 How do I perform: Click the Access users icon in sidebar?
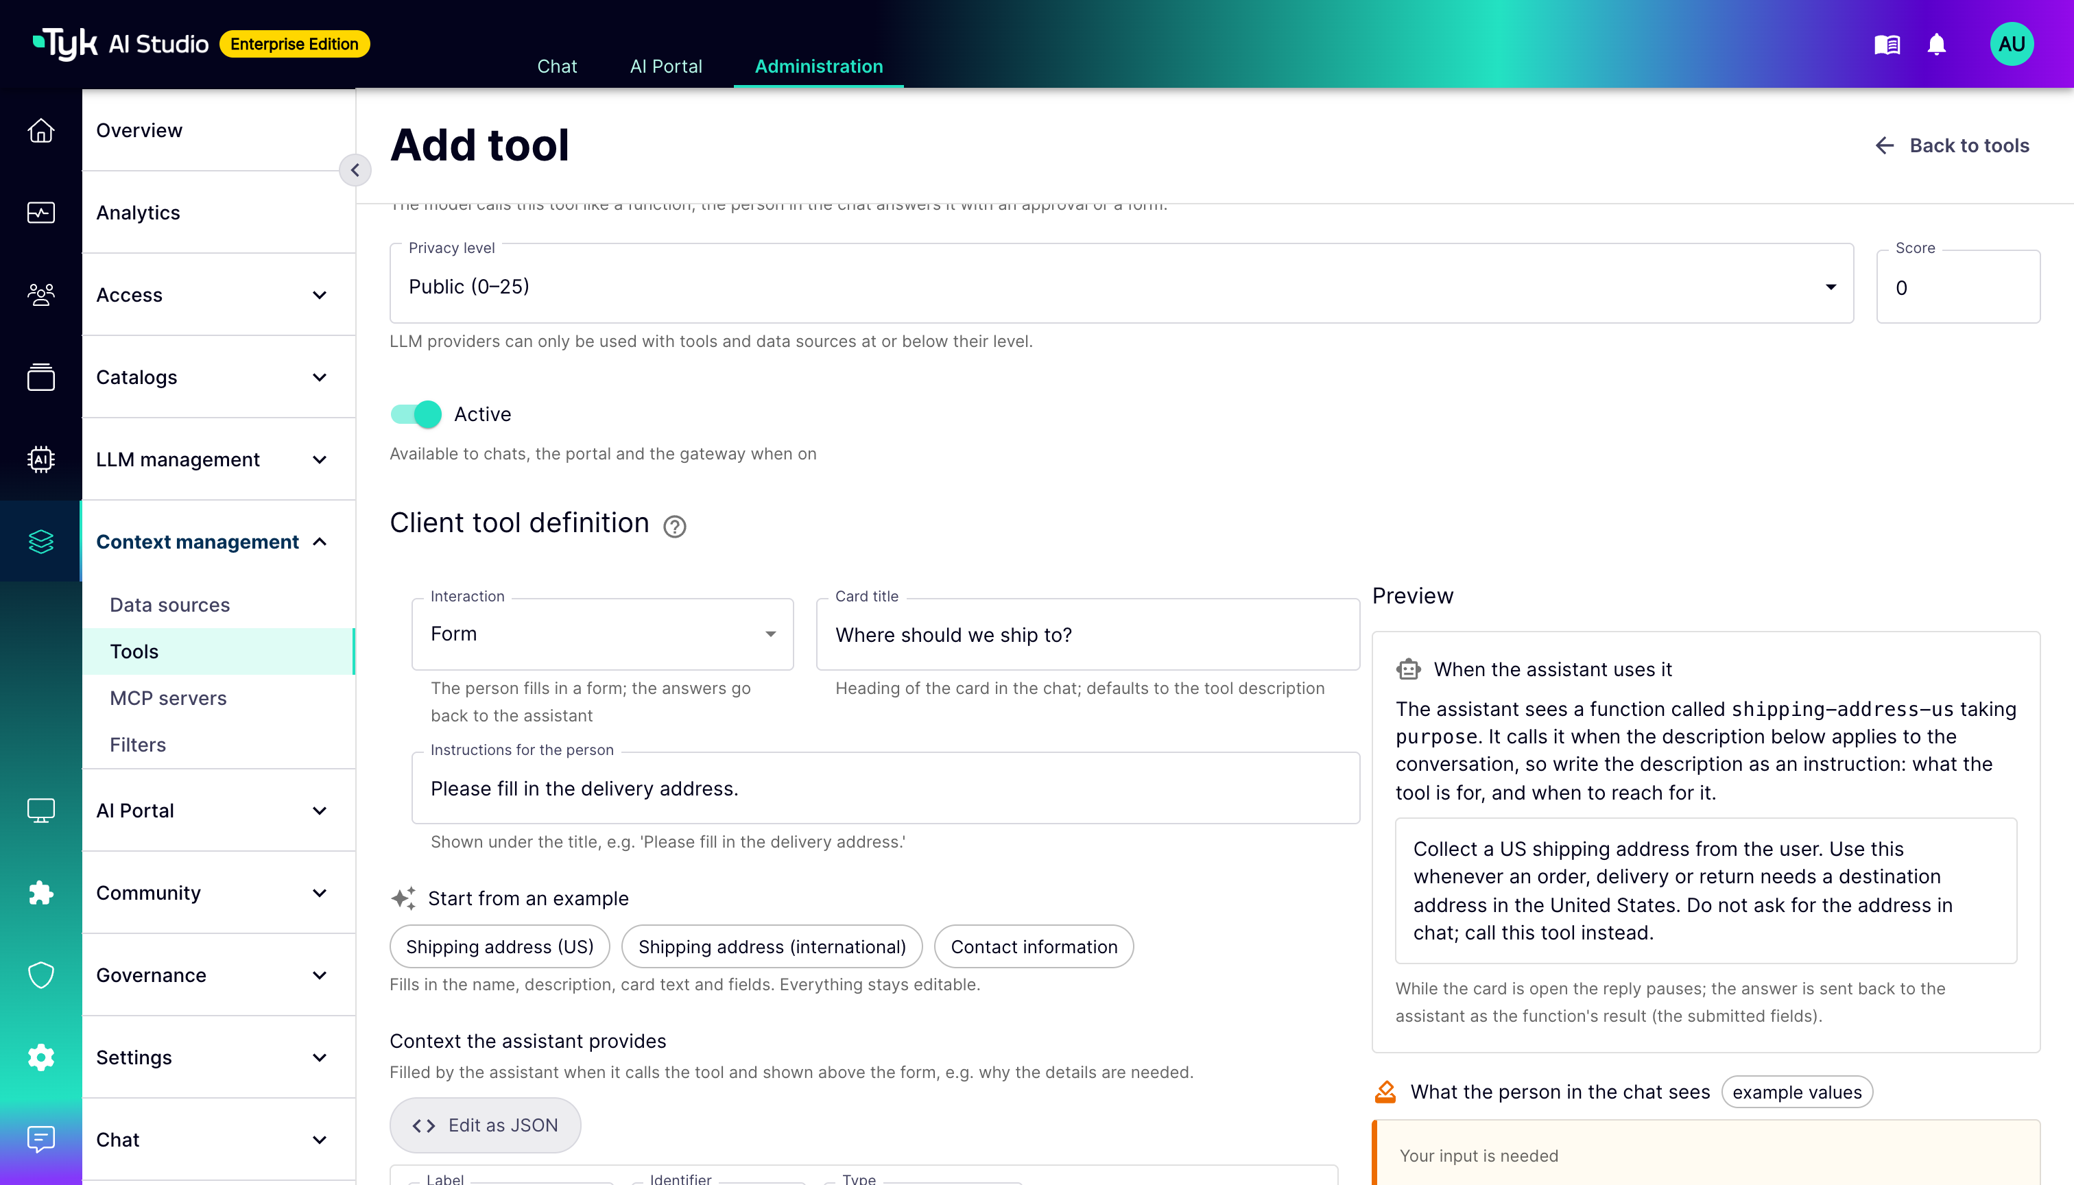click(x=40, y=295)
